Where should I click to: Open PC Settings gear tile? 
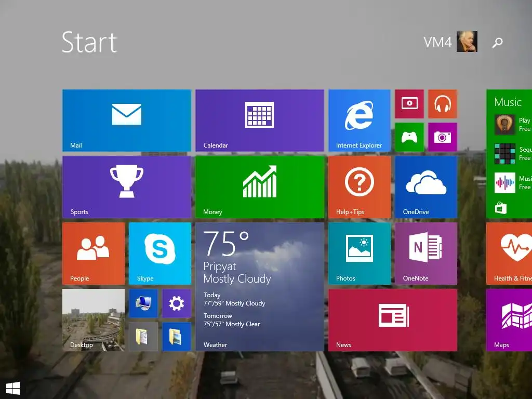coord(177,303)
